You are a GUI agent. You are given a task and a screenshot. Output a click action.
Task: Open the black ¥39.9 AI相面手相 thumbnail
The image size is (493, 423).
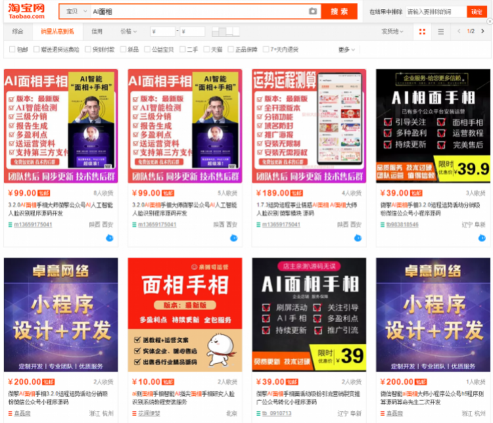[433, 126]
